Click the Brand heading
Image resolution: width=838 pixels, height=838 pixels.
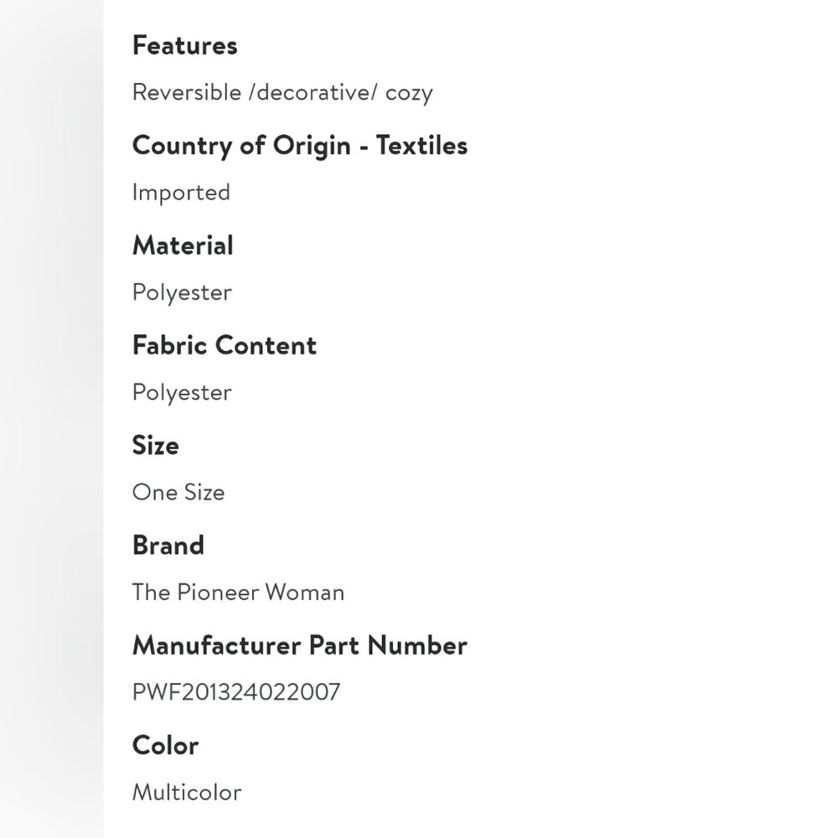(168, 546)
